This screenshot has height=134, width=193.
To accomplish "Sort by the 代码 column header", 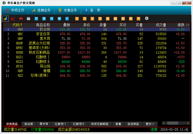I will click(x=17, y=25).
